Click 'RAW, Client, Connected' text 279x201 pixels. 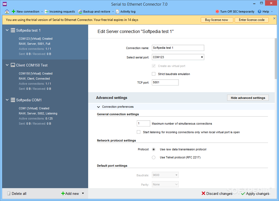(34, 79)
